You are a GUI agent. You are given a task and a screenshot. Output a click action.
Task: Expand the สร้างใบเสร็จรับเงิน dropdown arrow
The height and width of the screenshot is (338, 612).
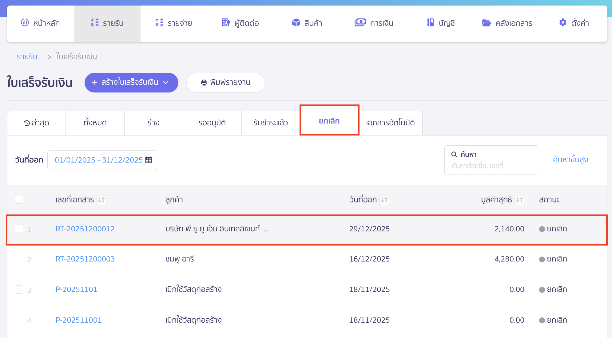point(166,83)
